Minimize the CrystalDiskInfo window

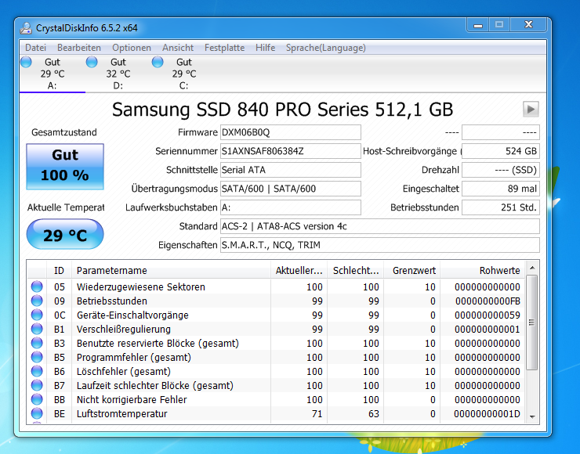(478, 25)
